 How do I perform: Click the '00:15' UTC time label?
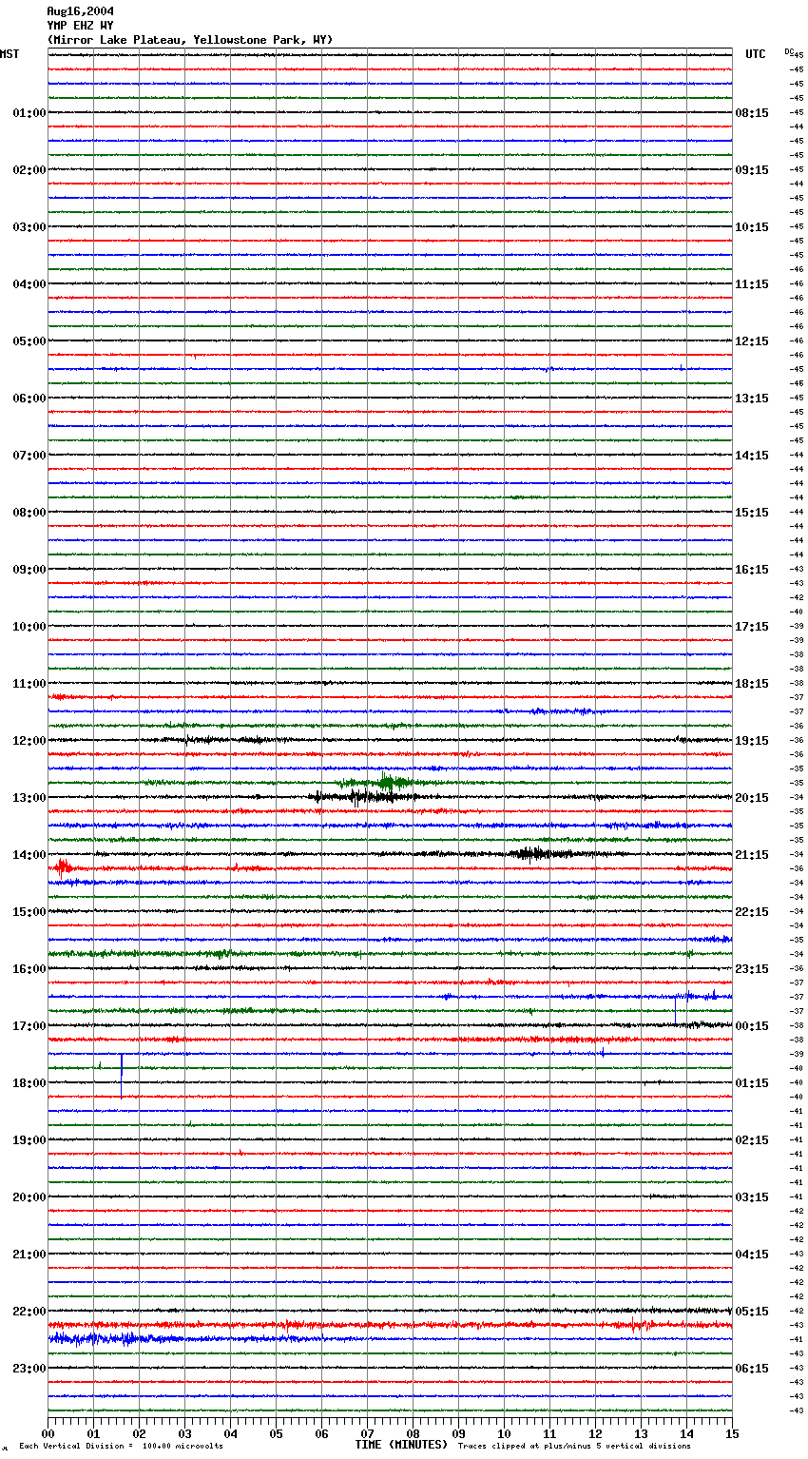pyautogui.click(x=752, y=1026)
